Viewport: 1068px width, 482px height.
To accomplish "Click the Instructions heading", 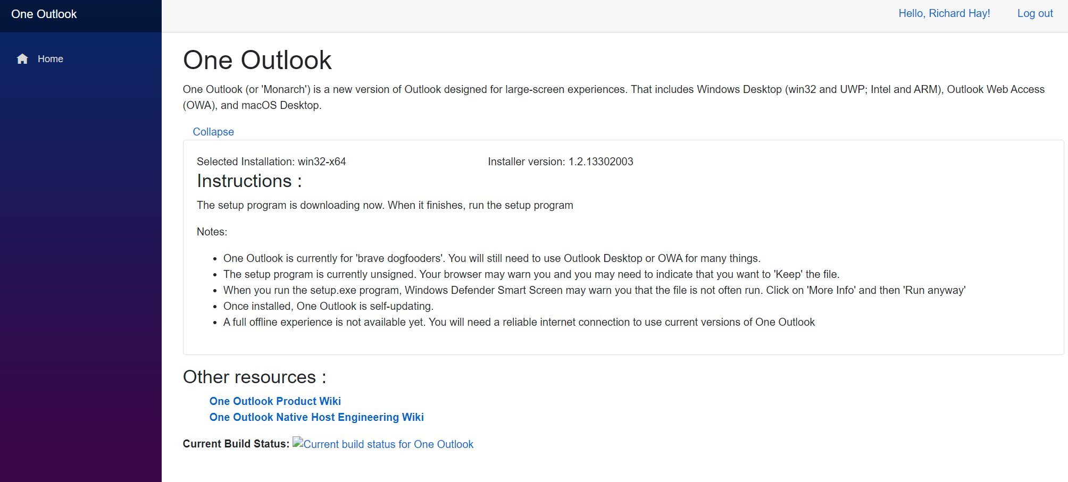I will pyautogui.click(x=249, y=181).
